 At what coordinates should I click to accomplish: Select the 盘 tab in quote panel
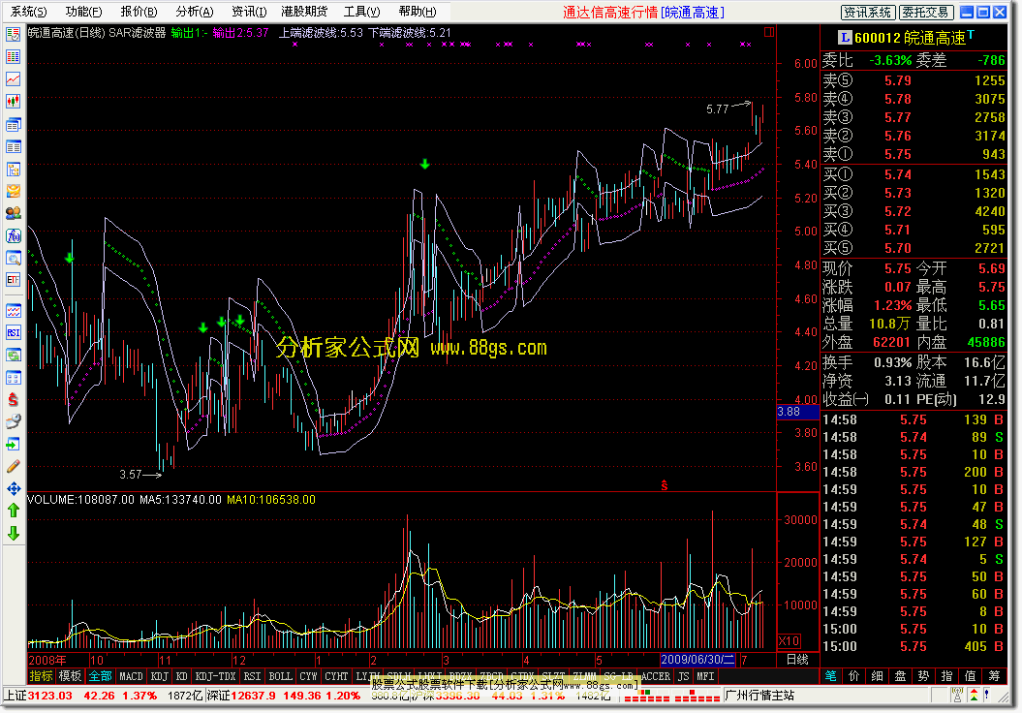900,676
